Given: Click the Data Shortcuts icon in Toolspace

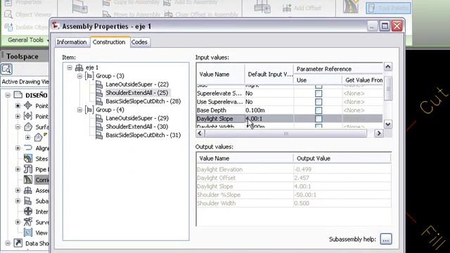Looking at the screenshot, I should tap(18, 243).
